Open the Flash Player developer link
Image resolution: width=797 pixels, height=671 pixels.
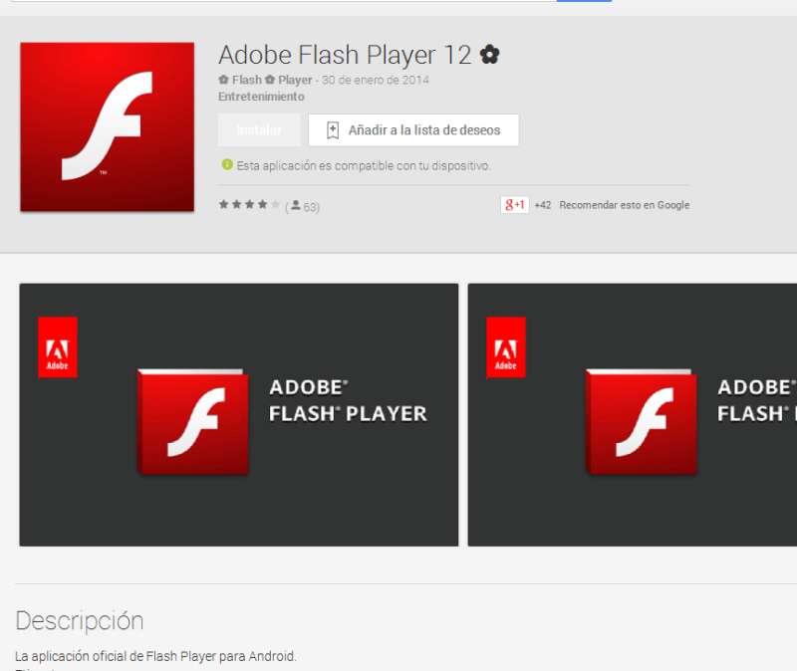pos(265,80)
